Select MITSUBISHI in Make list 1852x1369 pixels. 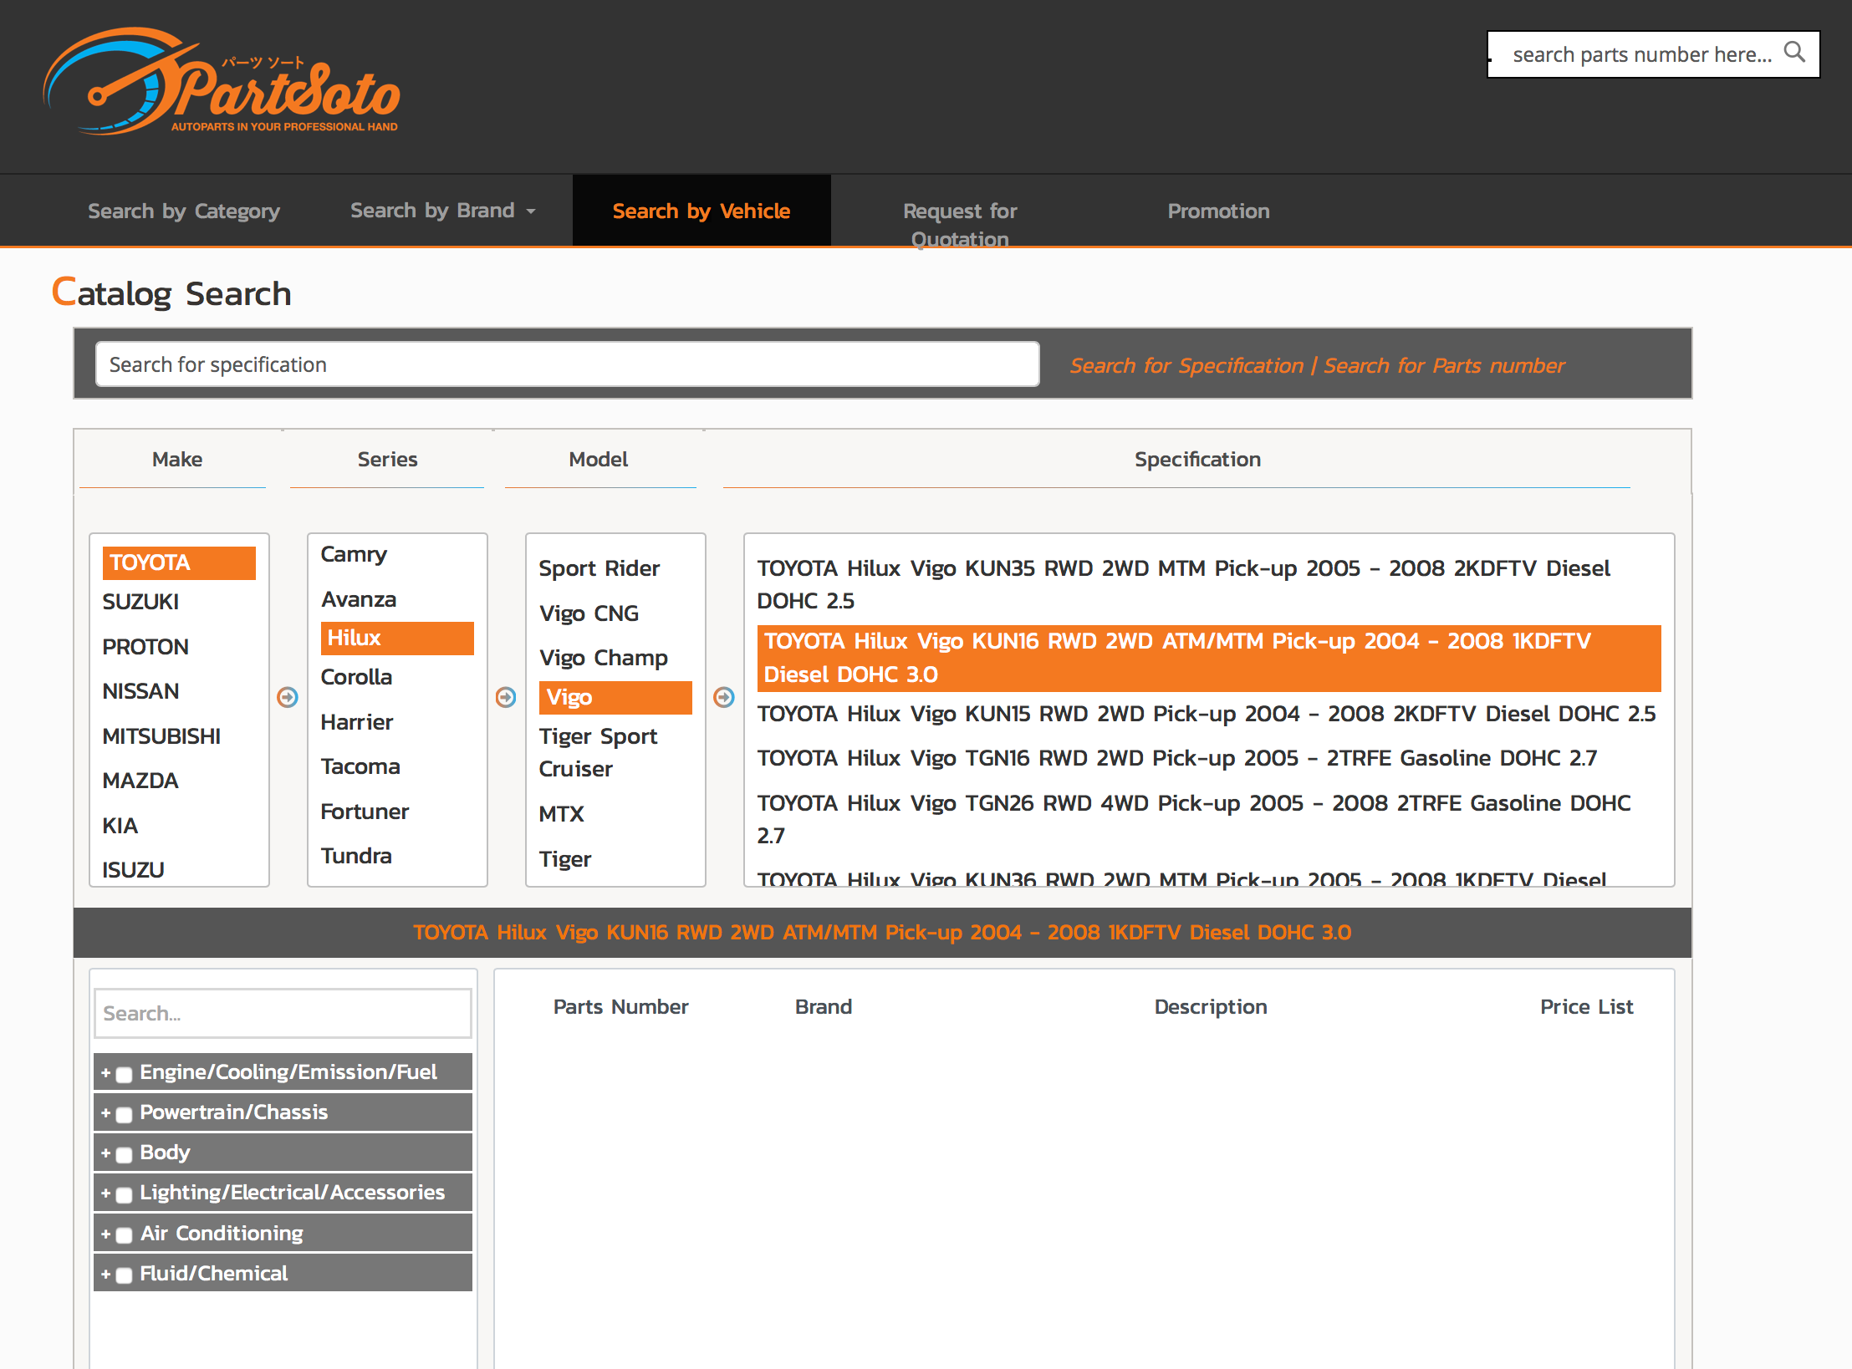[x=161, y=736]
